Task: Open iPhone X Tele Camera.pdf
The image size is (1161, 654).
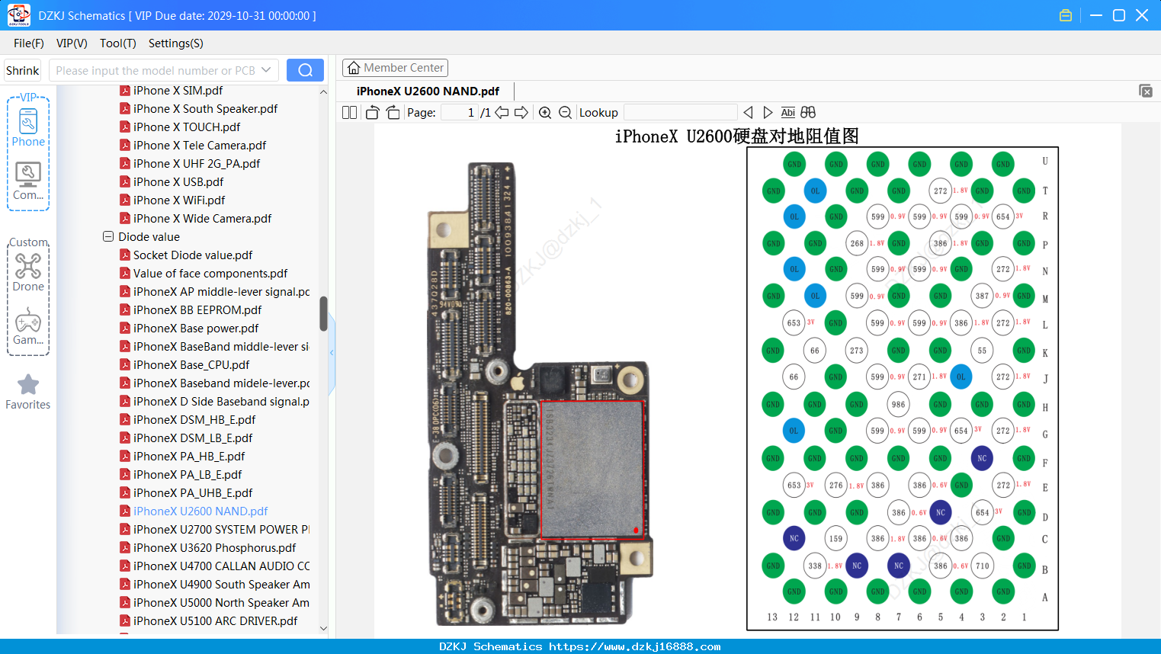Action: (200, 146)
